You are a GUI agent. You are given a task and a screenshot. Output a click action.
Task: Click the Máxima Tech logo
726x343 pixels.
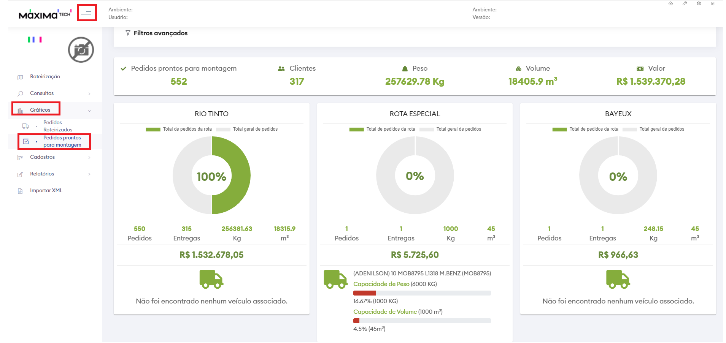pos(44,14)
